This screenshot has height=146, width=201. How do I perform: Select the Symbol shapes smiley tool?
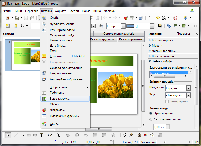click(x=77, y=135)
